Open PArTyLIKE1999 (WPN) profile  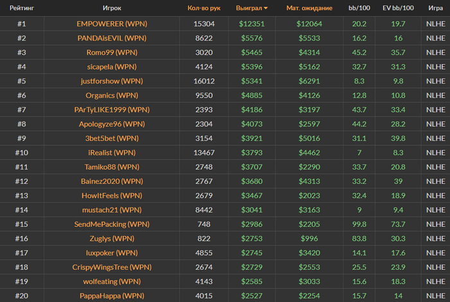pyautogui.click(x=112, y=110)
